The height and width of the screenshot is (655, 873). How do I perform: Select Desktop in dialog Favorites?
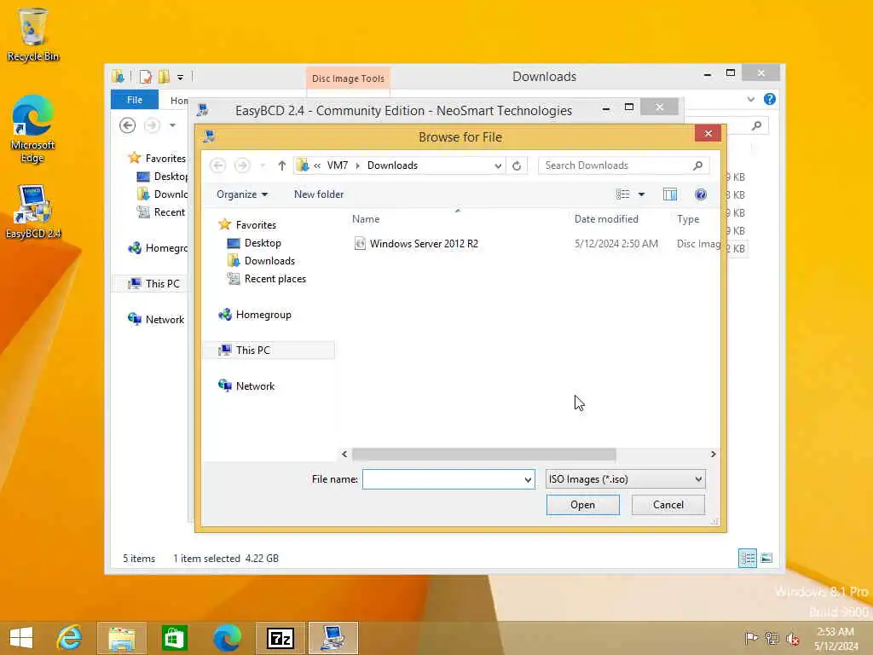tap(263, 243)
